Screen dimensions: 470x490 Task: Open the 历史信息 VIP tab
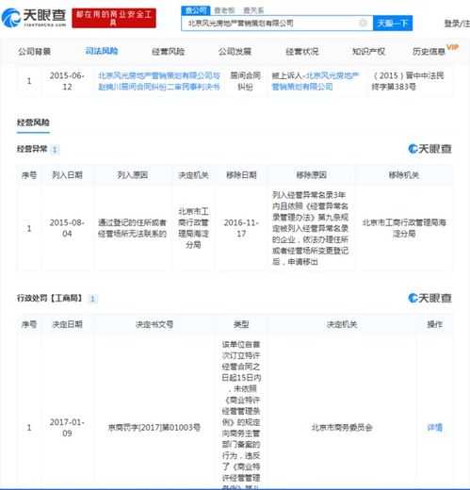click(x=435, y=51)
